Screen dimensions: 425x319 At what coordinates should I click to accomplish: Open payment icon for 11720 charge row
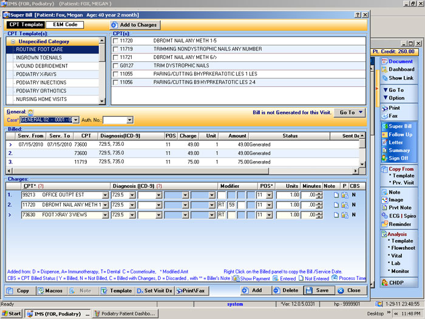click(345, 205)
